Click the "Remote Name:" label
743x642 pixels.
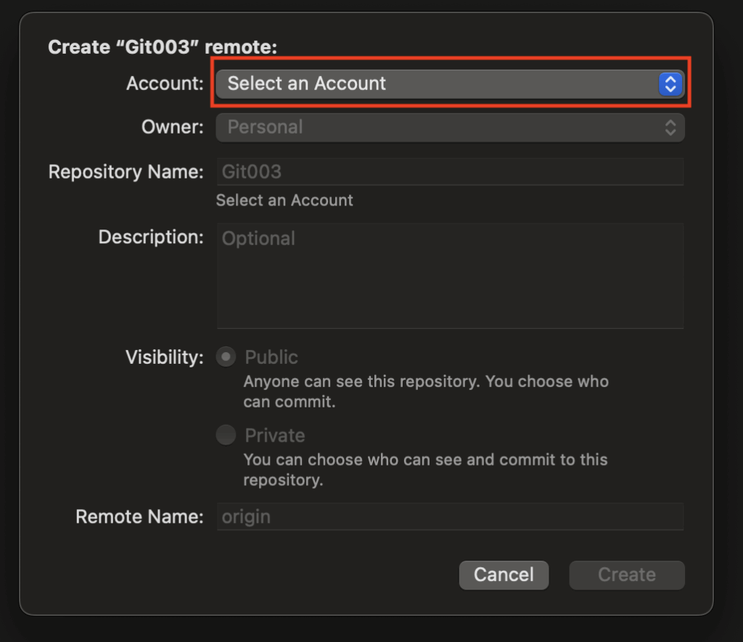point(139,516)
